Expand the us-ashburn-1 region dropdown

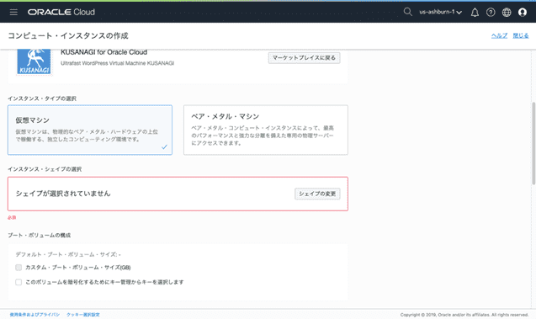pos(441,12)
